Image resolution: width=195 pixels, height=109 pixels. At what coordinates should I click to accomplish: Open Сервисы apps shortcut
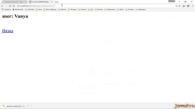(x=6, y=9)
